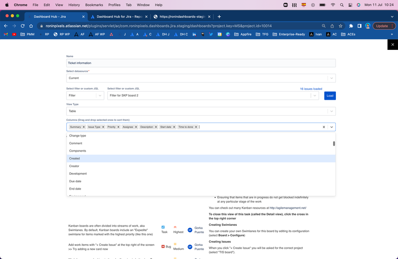Screen dimensions: 398x259
Task: Click the Load button
Action: pyautogui.click(x=329, y=95)
